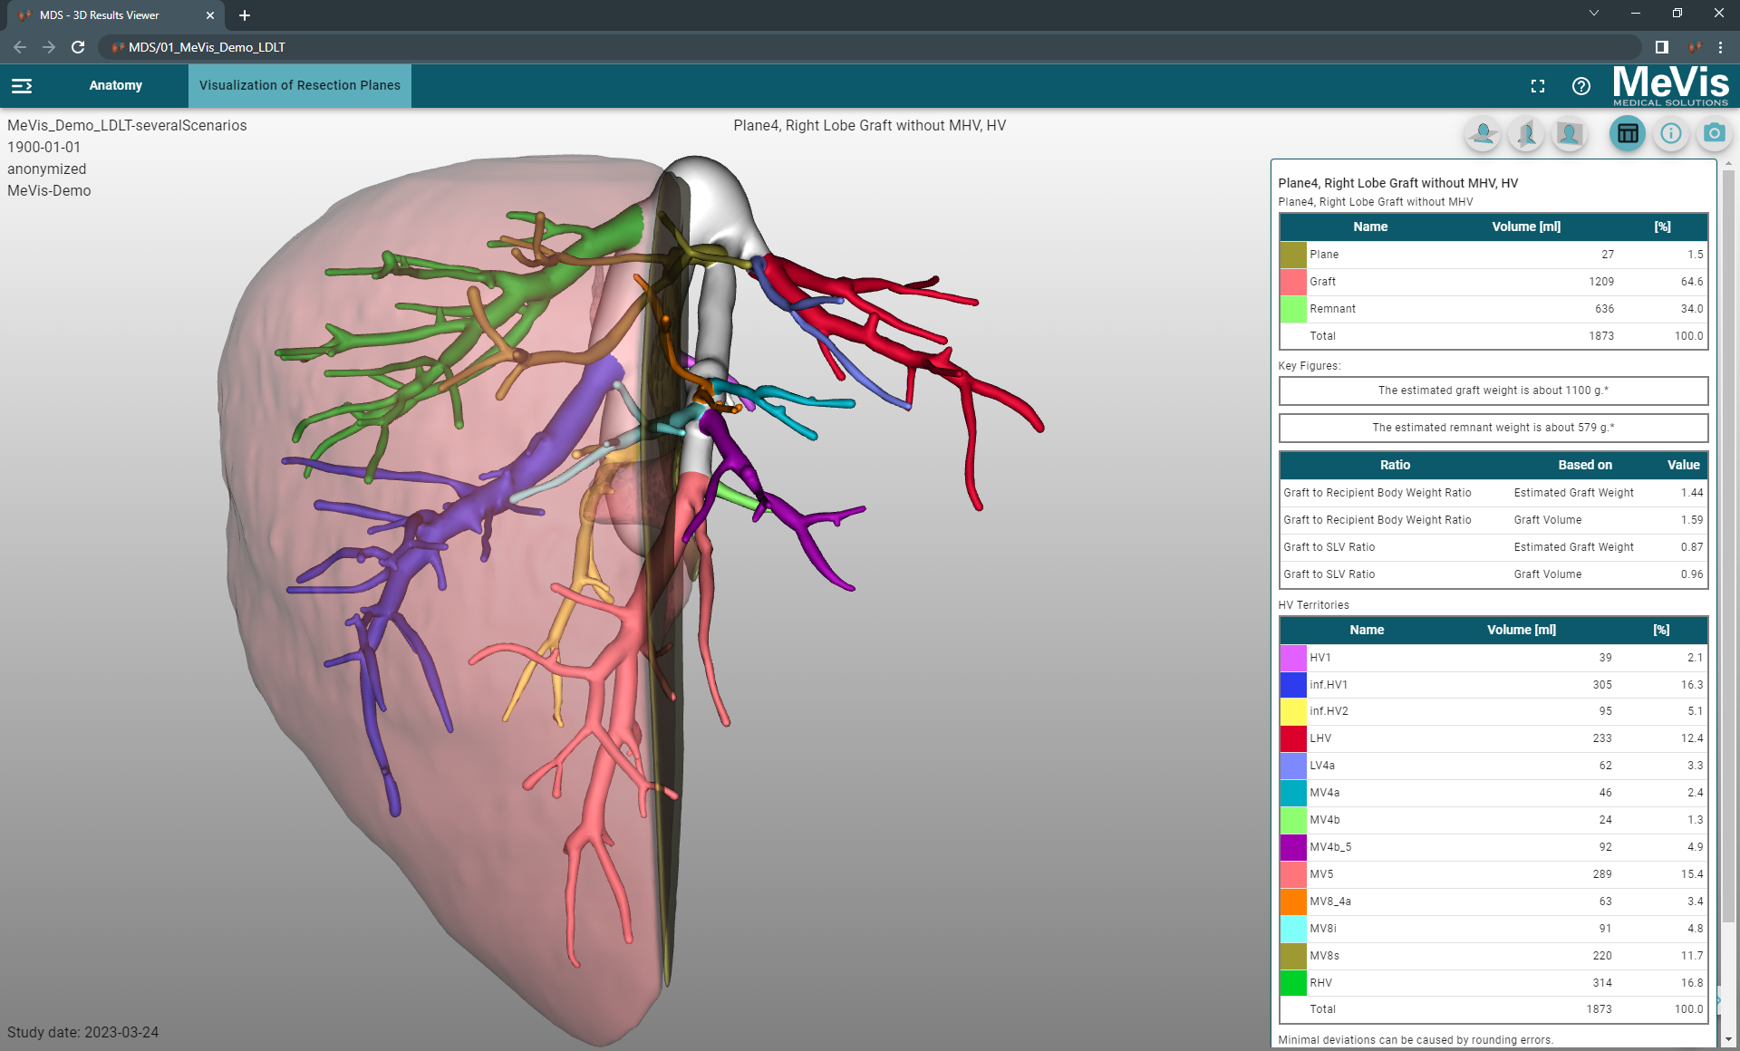Click the Graft pink color swatch

(1293, 282)
